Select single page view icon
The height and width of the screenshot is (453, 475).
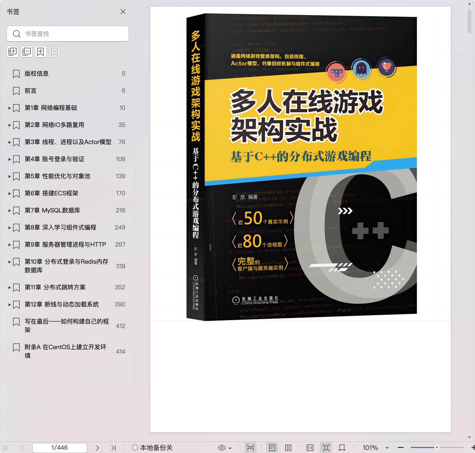coord(272,448)
